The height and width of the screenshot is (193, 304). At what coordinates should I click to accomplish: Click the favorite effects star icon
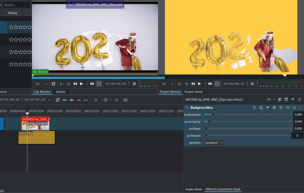click(96, 100)
